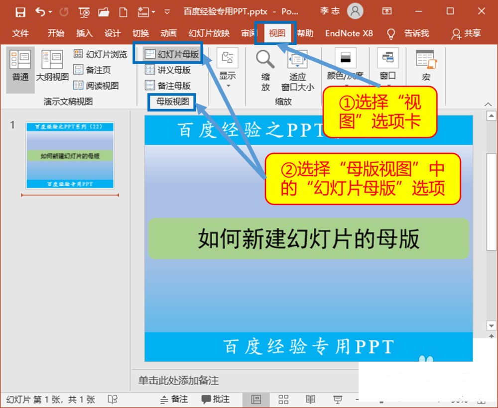Expand the 窗口 window dropdown
The height and width of the screenshot is (408, 498).
coord(388,67)
